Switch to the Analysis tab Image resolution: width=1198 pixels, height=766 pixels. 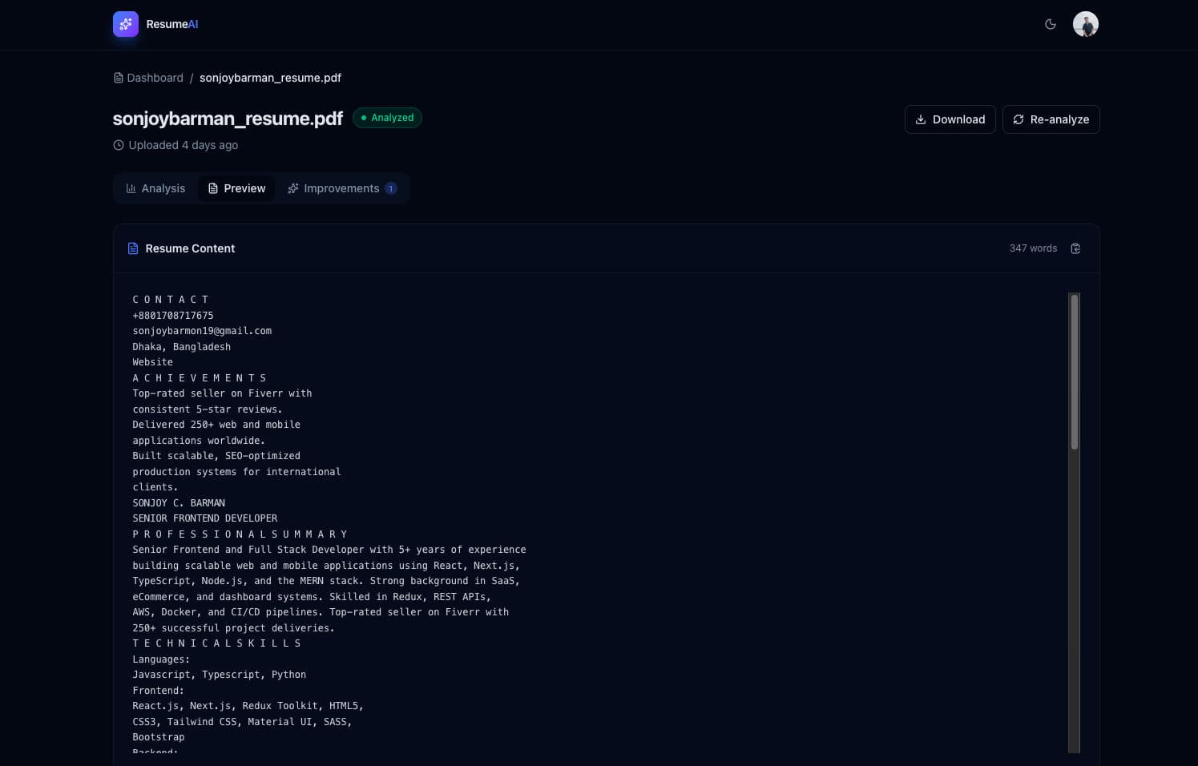pyautogui.click(x=155, y=188)
